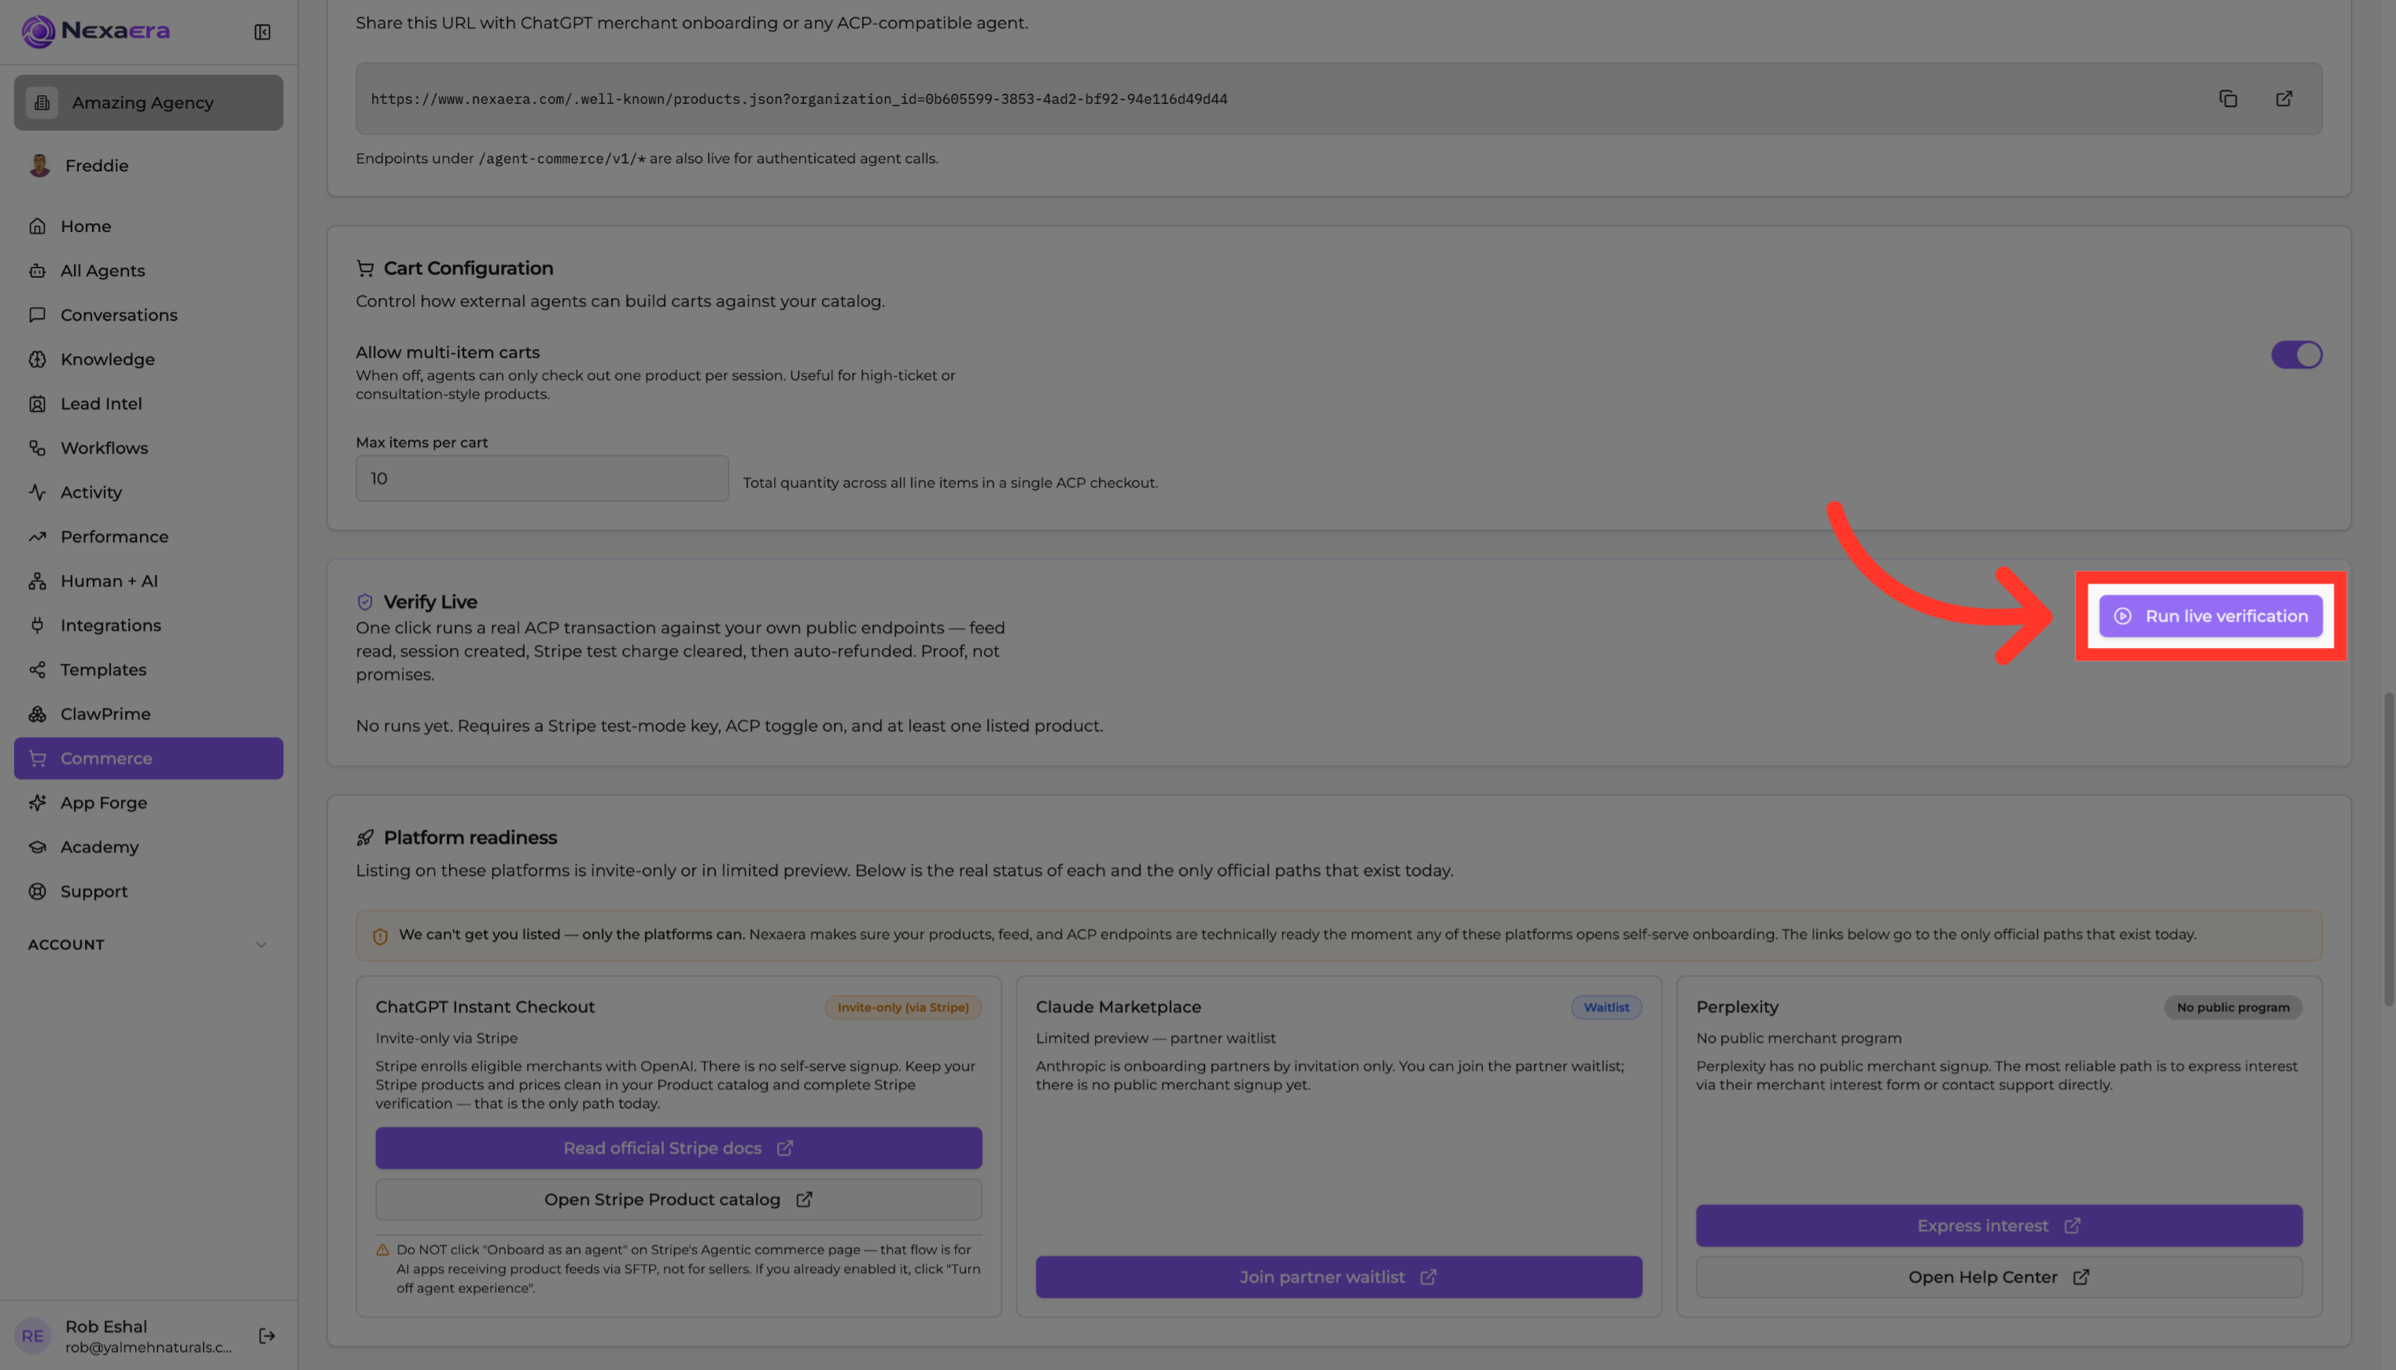Click the page vertical scrollbar
The width and height of the screenshot is (2396, 1370).
point(2388,849)
